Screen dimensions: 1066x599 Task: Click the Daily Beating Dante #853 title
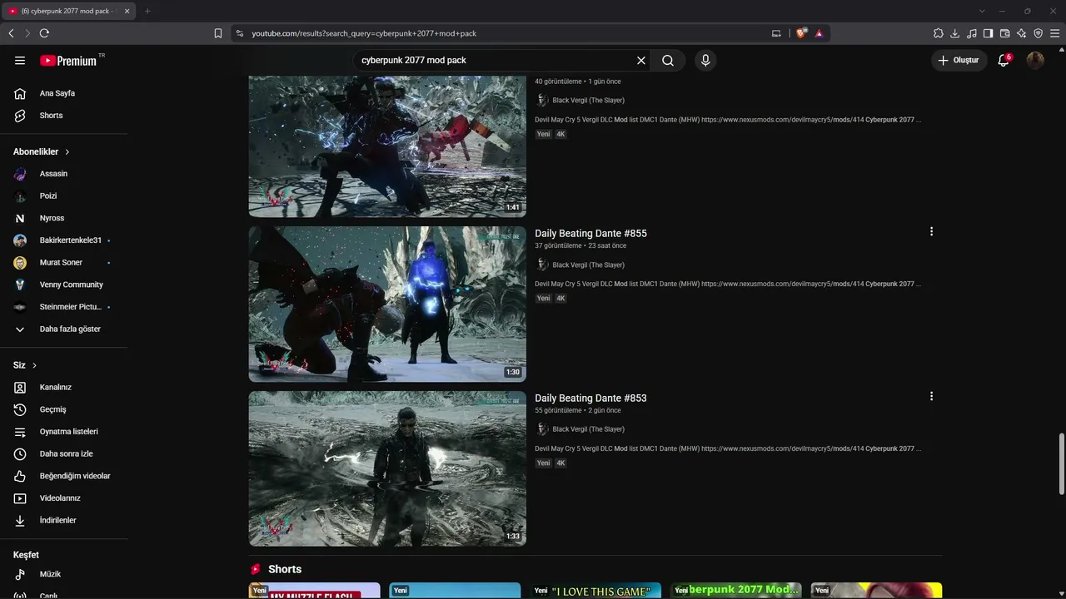(590, 399)
